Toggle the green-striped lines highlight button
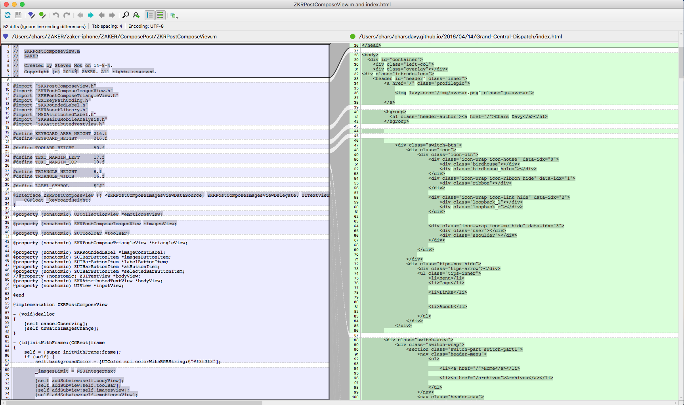 (160, 15)
